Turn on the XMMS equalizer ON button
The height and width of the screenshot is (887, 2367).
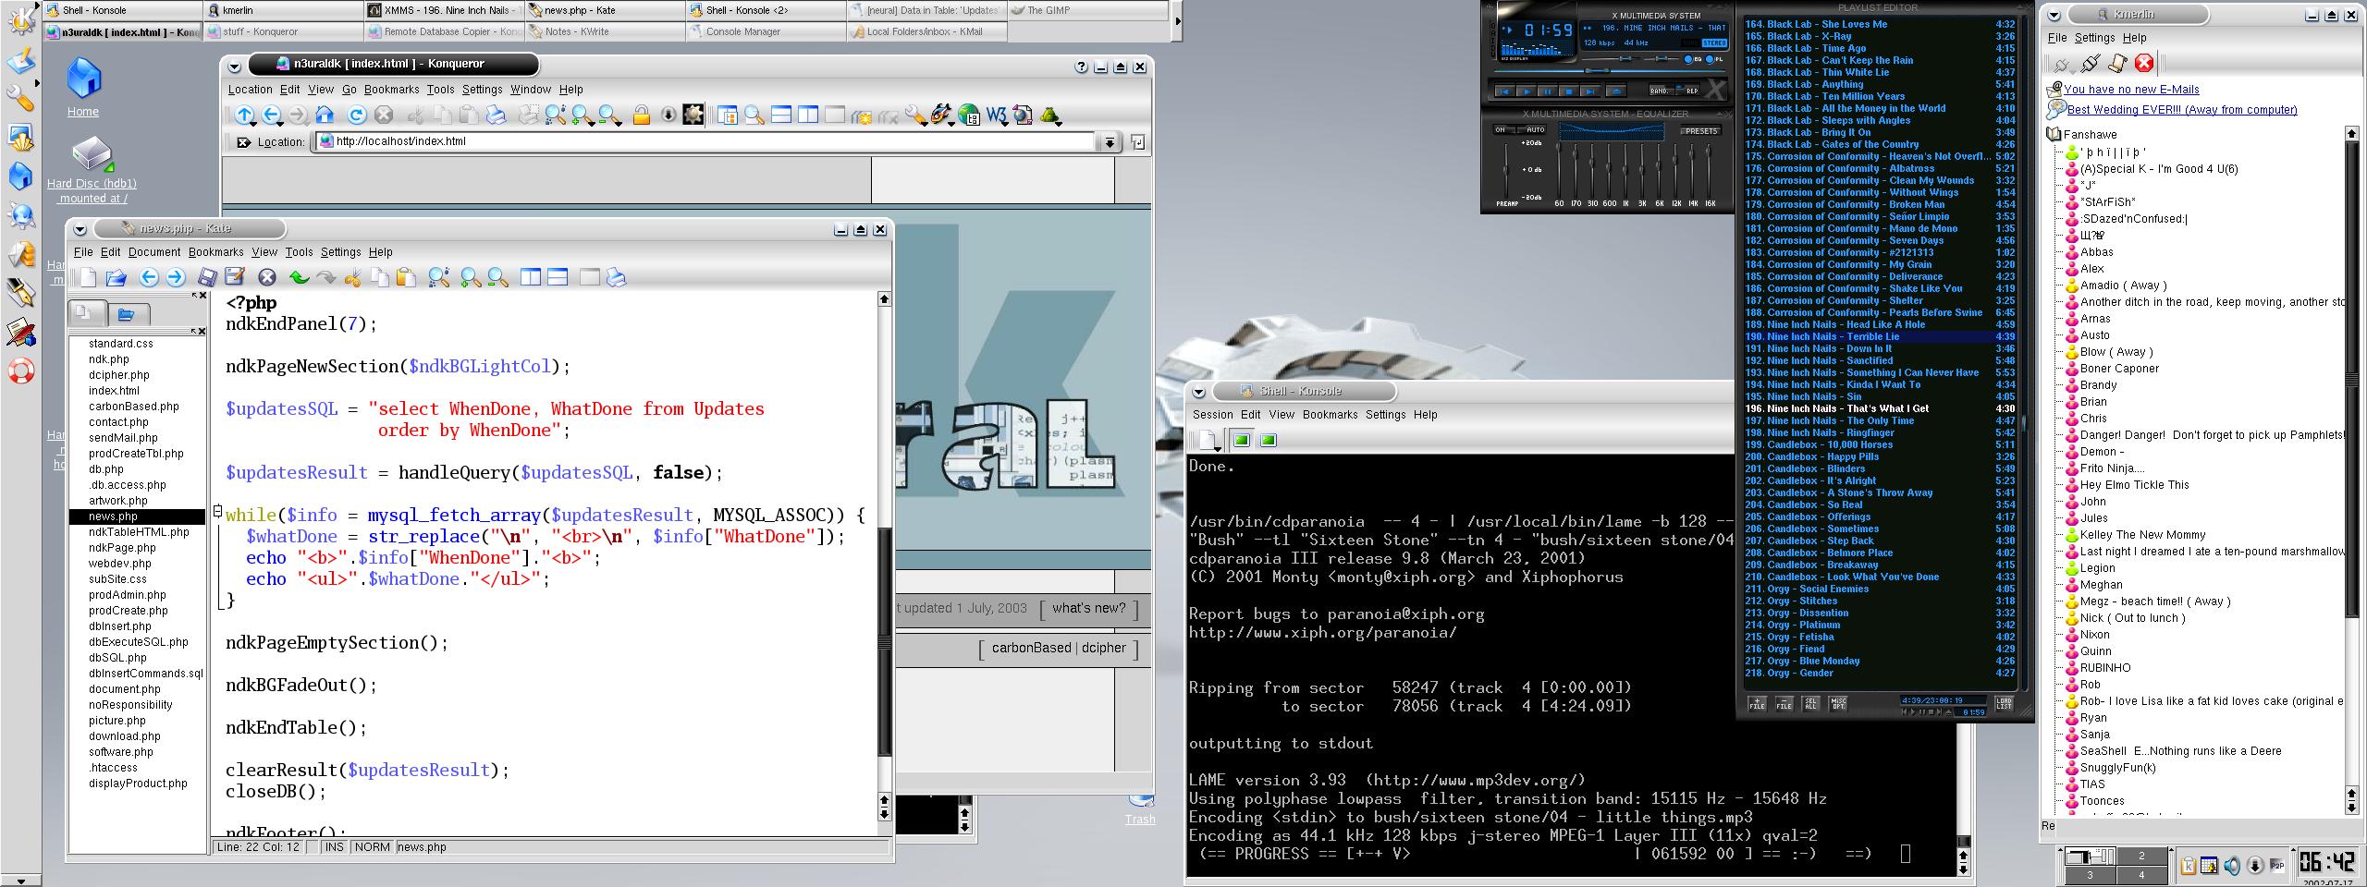(x=1500, y=130)
